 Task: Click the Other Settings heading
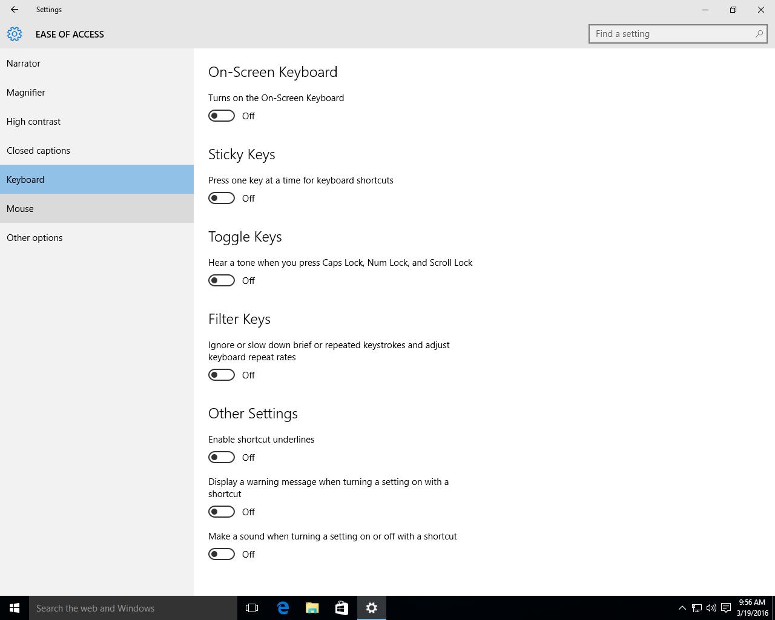(x=253, y=414)
